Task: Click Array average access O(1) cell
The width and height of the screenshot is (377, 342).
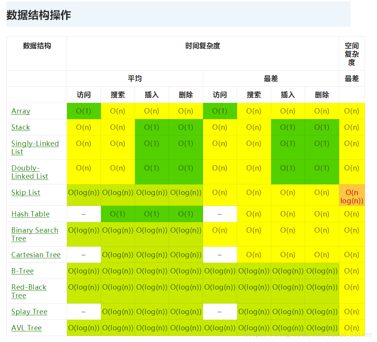Action: [x=84, y=111]
